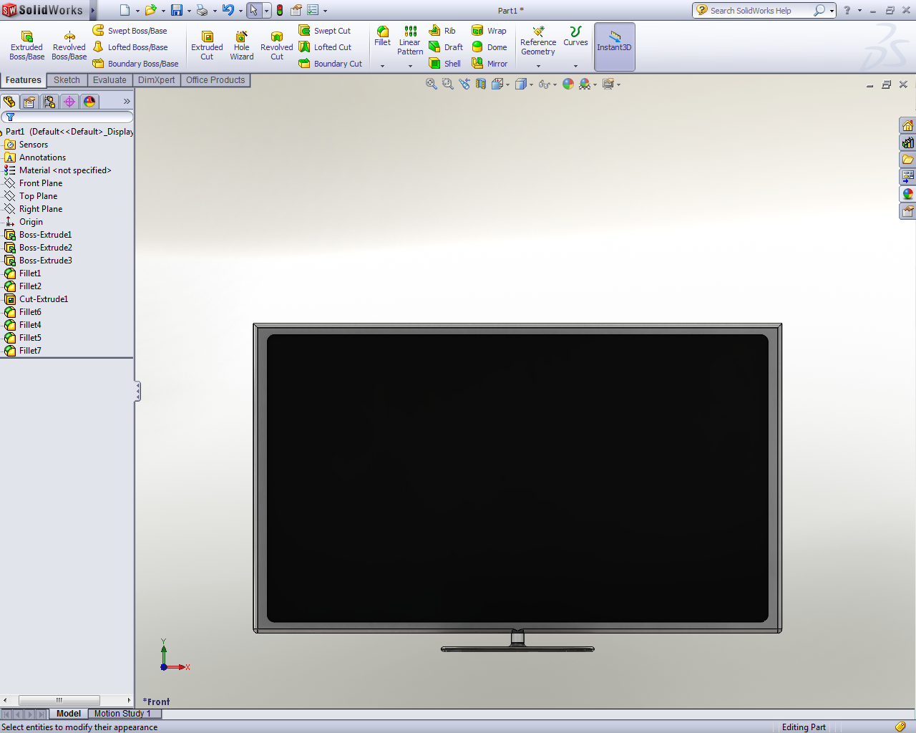Select the Wrap tool
Viewport: 916px width, 733px height.
pyautogui.click(x=489, y=31)
